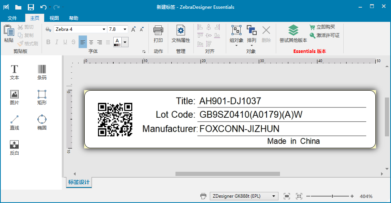Image resolution: width=391 pixels, height=203 pixels.
Task: Toggle Strikethrough formatting
Action: click(73, 42)
